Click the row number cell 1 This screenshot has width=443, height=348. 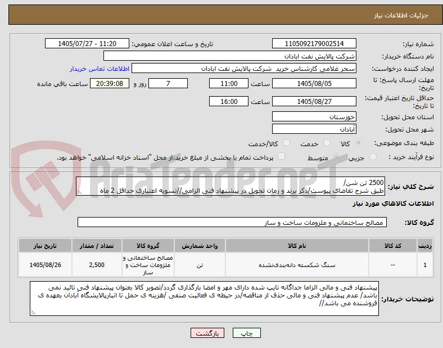click(424, 265)
